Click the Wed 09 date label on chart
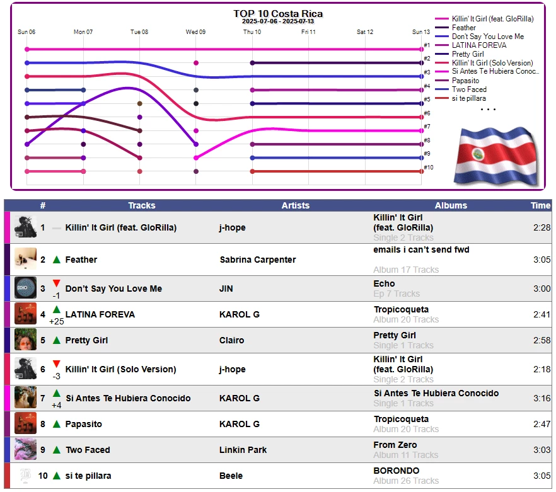Screen dimensions: 556x492 tap(195, 32)
